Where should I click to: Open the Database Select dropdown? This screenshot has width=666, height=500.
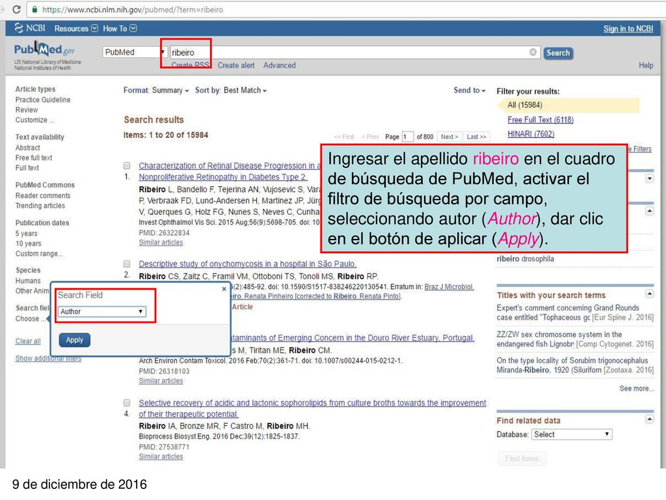(x=572, y=434)
